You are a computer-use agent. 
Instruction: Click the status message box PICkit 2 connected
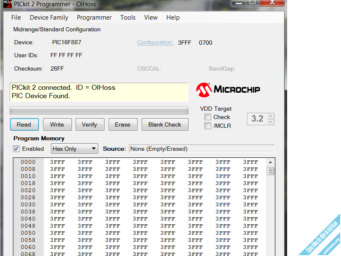99,92
